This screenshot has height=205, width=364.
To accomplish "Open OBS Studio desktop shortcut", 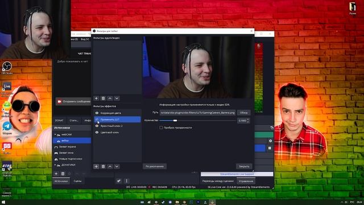I will coord(7,67).
